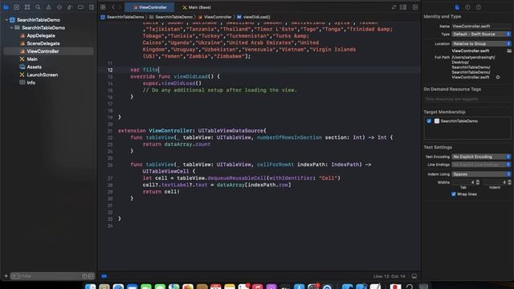Screen dimensions: 514x289
Task: Click the code review arrows icon
Action: [394, 7]
